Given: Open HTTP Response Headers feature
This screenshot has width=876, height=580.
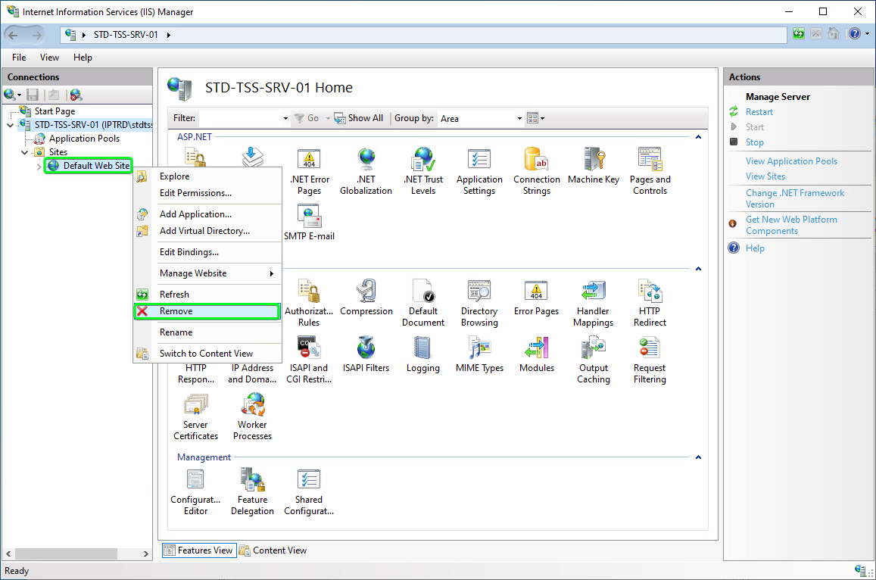Looking at the screenshot, I should (195, 373).
